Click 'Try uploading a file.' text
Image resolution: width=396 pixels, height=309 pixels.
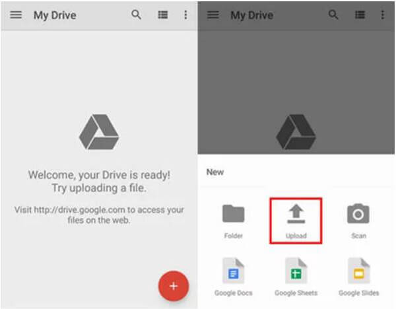(99, 188)
